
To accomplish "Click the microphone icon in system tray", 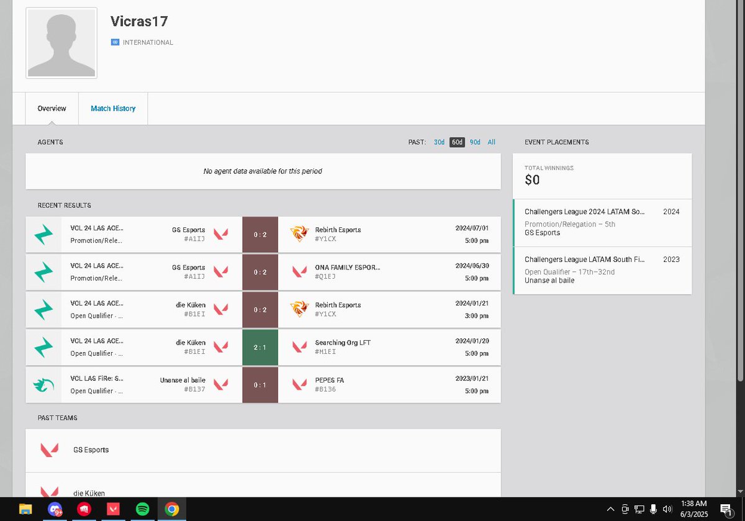I will point(654,509).
